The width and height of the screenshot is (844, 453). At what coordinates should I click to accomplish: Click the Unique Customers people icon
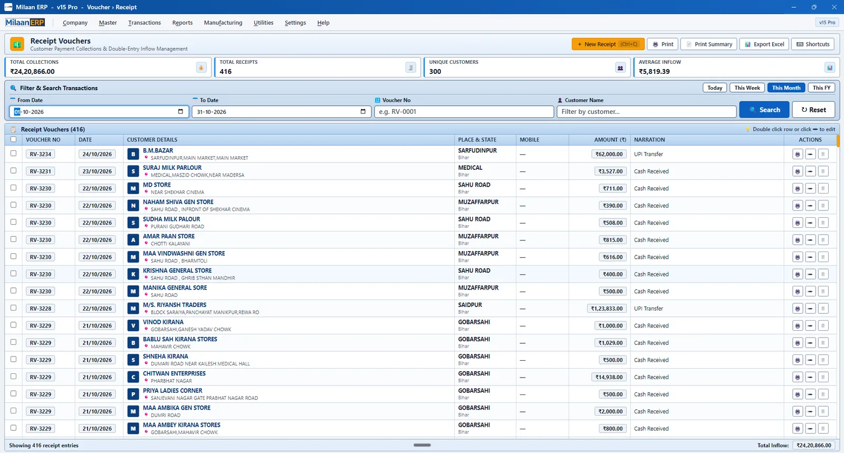coord(620,68)
